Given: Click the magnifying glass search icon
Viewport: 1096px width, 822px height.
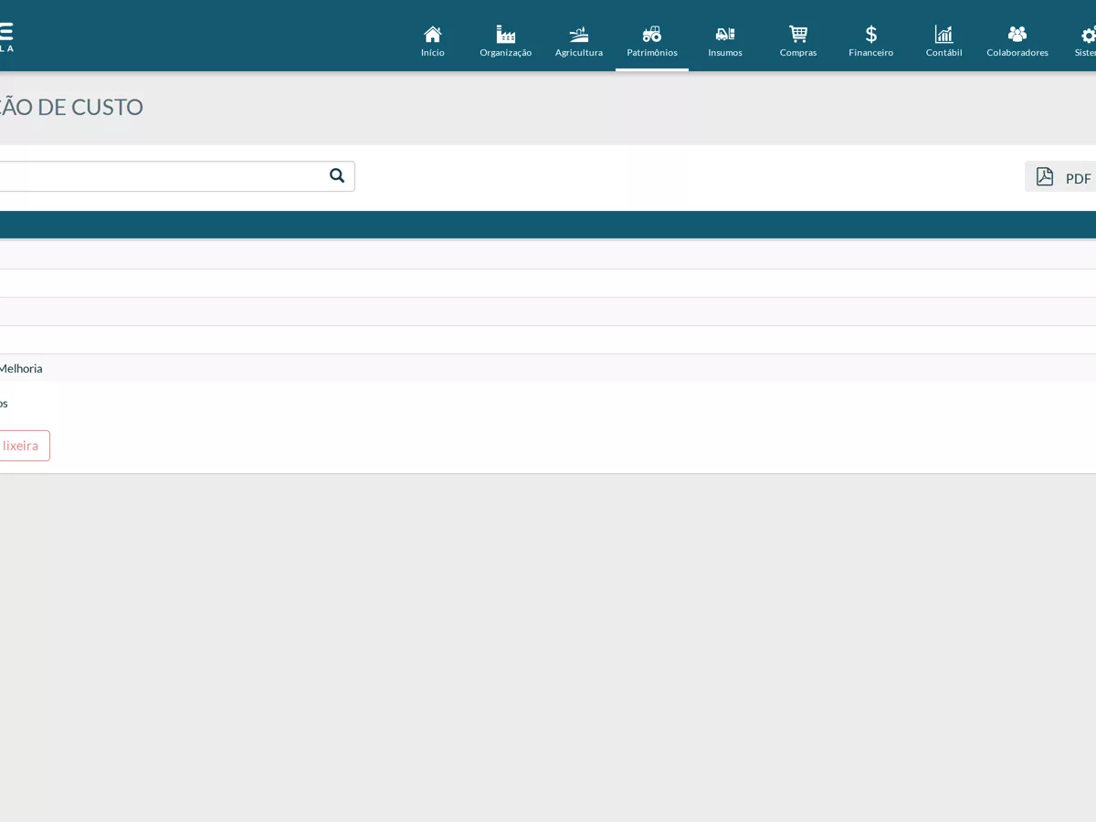Looking at the screenshot, I should click(337, 175).
